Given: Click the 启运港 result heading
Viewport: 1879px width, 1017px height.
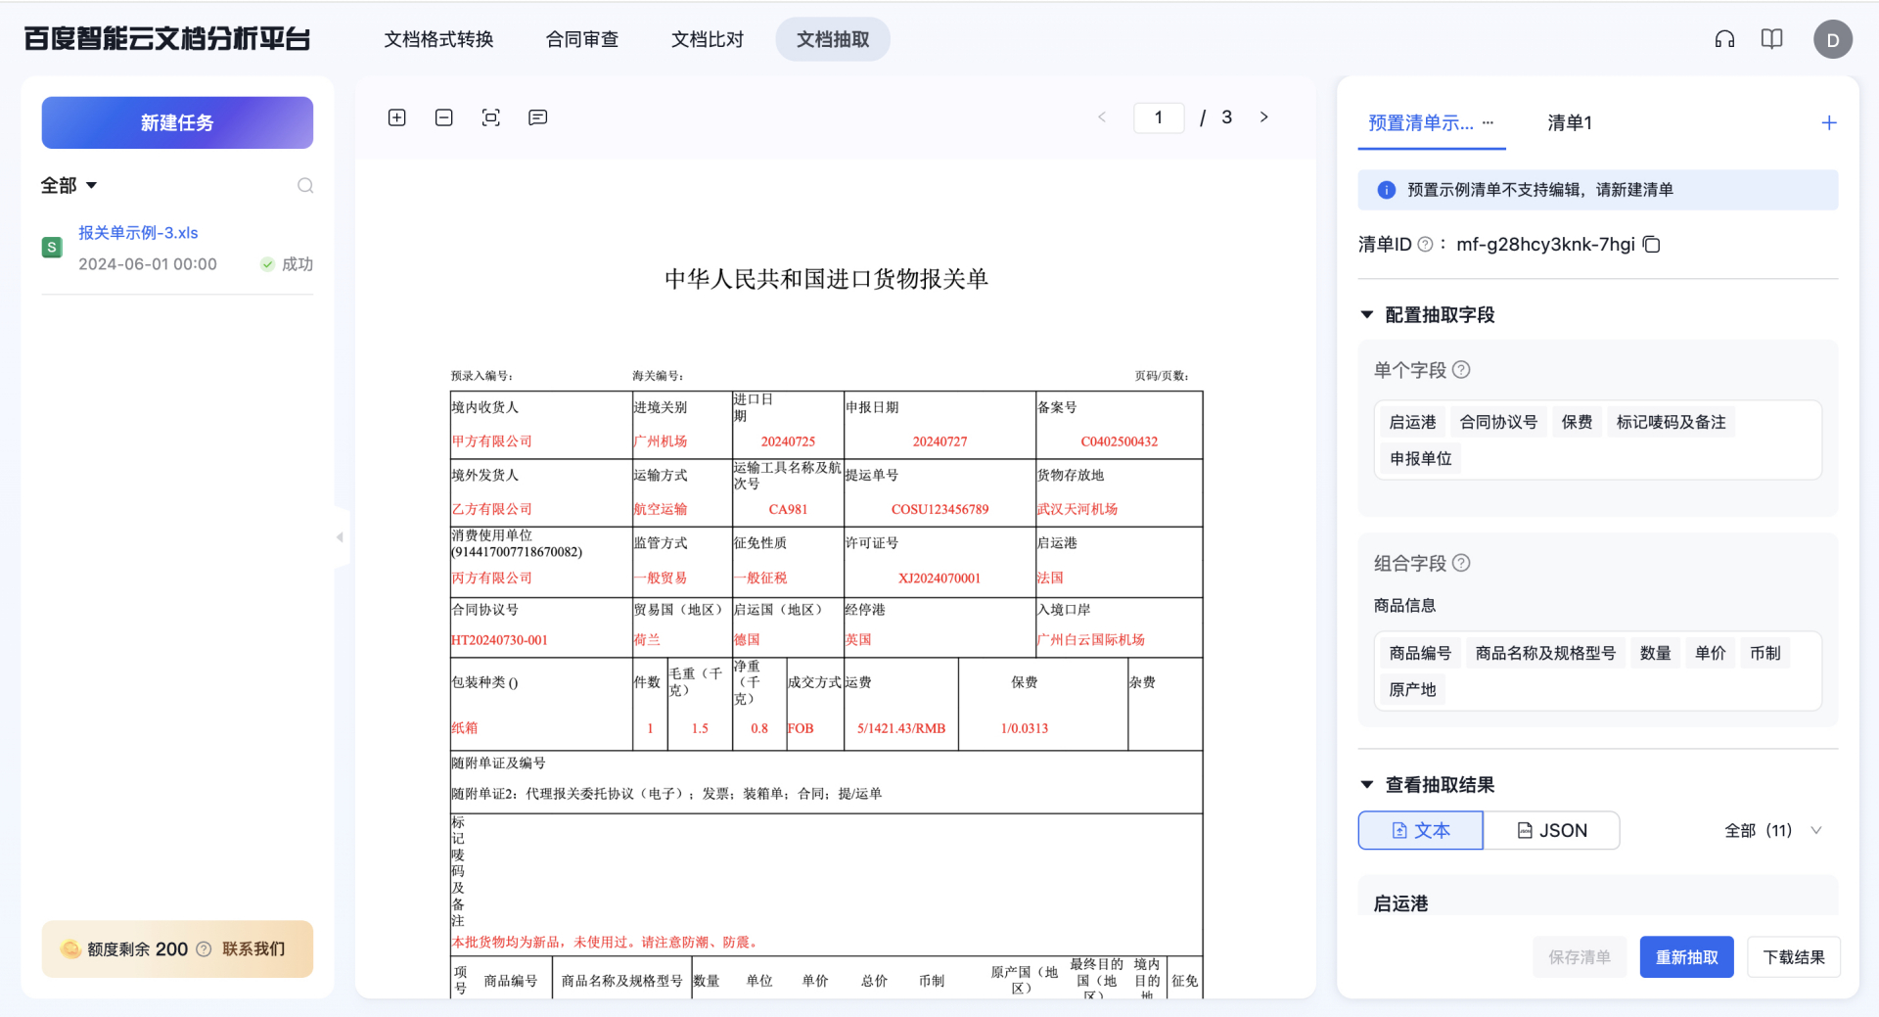Looking at the screenshot, I should click(x=1400, y=903).
